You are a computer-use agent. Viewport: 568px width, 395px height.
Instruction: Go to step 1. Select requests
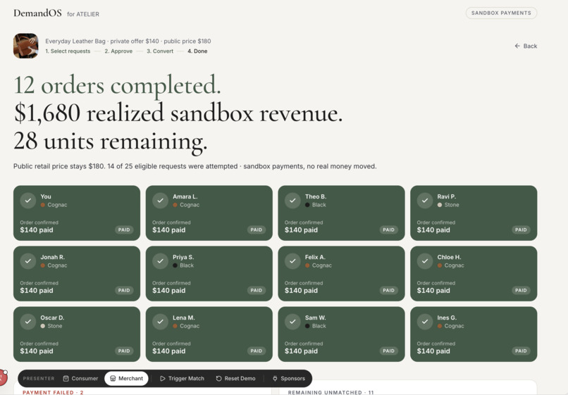click(x=68, y=51)
